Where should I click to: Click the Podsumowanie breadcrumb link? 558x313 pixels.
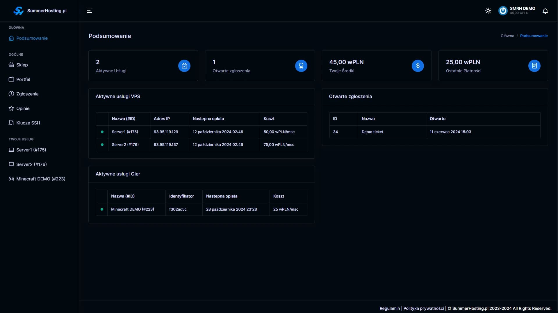coord(534,36)
